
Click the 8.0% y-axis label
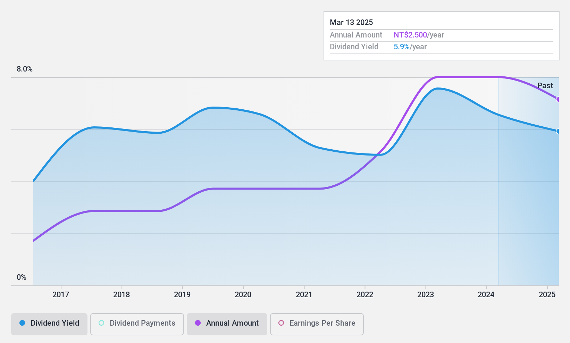pos(25,69)
